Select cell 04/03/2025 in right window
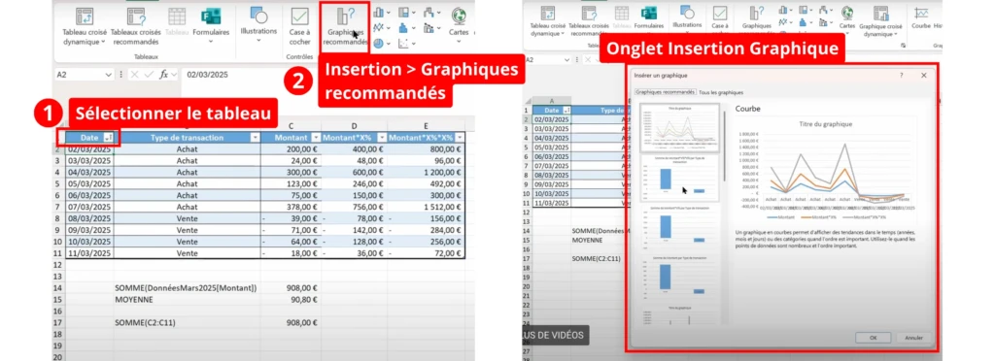The height and width of the screenshot is (361, 995). tap(552, 138)
